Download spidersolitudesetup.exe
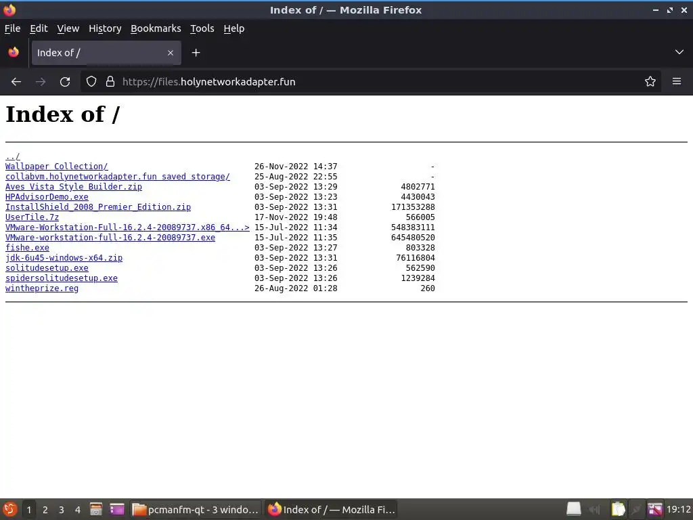 62,278
